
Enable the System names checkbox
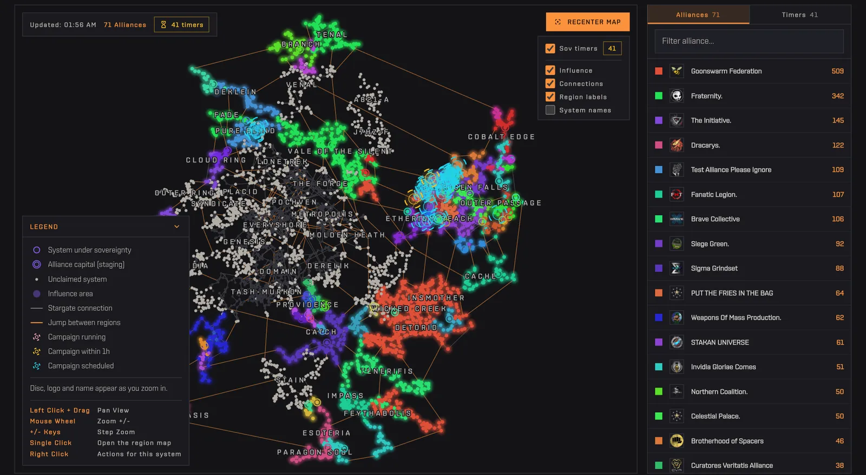(550, 110)
